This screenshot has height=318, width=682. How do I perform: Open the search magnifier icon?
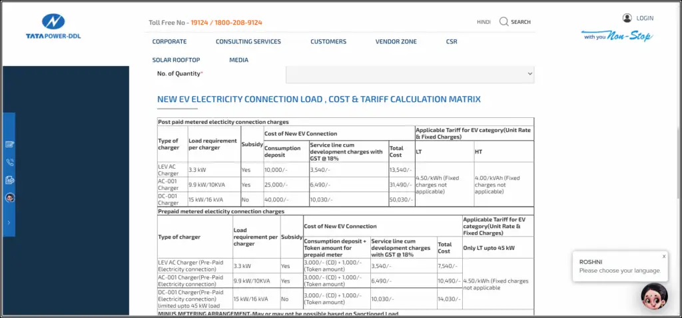504,22
